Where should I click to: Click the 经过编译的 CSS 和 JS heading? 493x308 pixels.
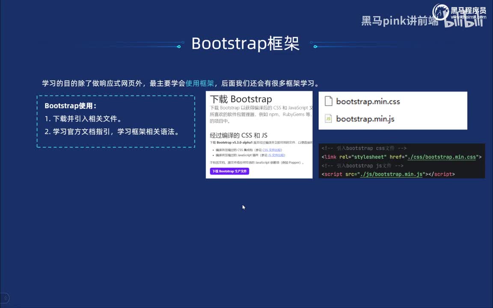coord(239,136)
